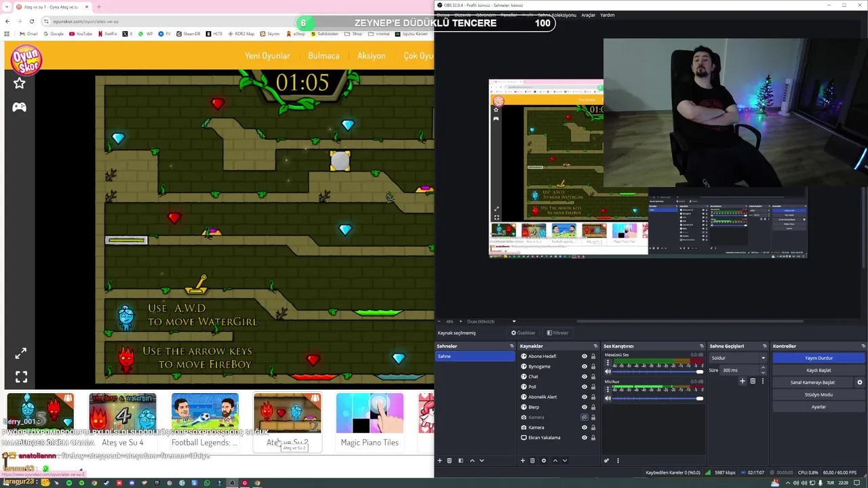Open Yeni Oyunlar site category
Viewport: 868px width, 488px height.
coord(267,56)
